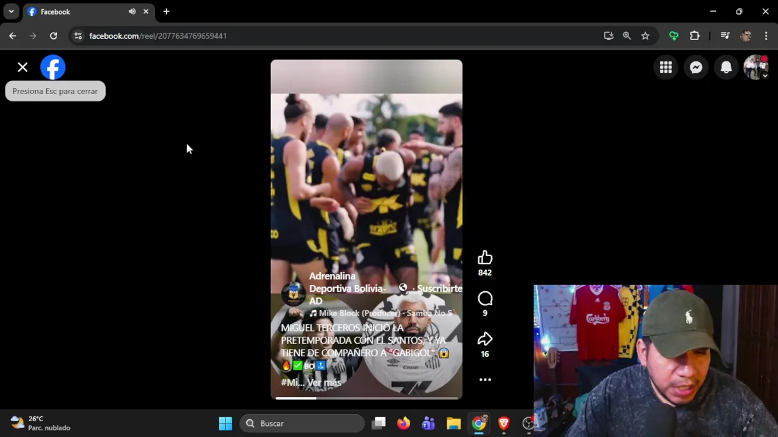Viewport: 778px width, 437px height.
Task: Open weather widget 26°C Parc. nublado
Action: click(41, 424)
